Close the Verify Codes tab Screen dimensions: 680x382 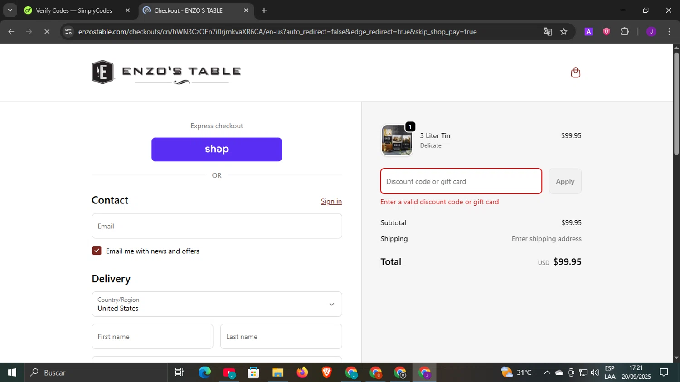tap(127, 10)
